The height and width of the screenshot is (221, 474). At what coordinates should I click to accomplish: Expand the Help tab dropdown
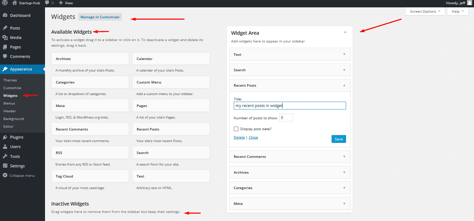(x=457, y=12)
